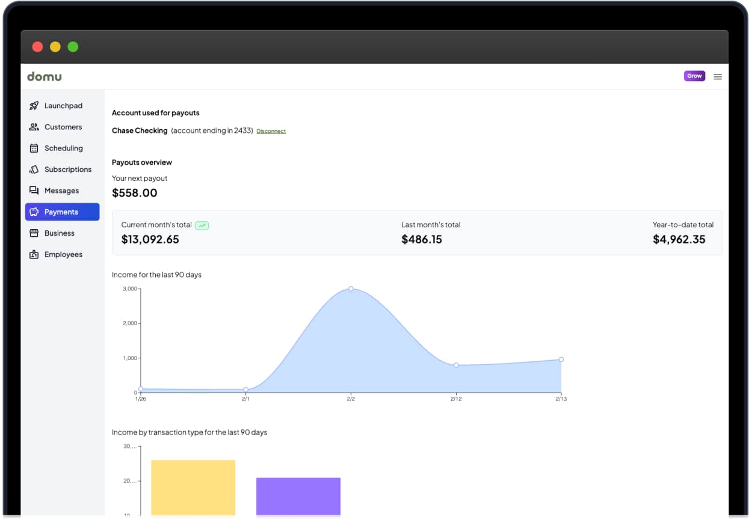This screenshot has width=752, height=520.
Task: Click 'Income for the last 90 days' title
Action: coord(157,275)
